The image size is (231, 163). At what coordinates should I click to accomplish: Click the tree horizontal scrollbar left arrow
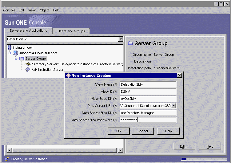[10, 150]
